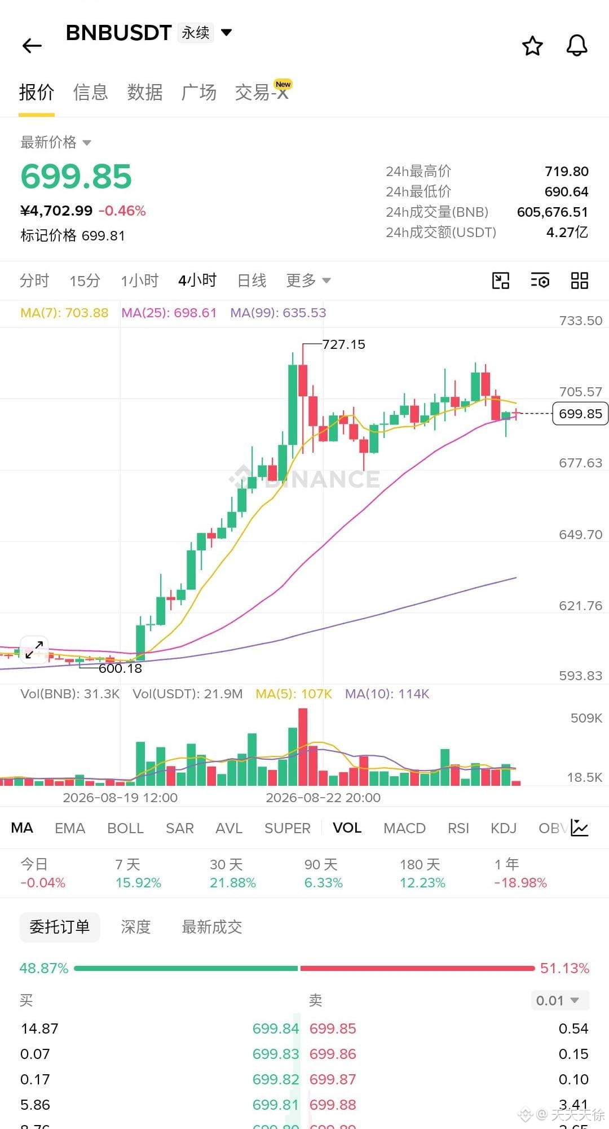
Task: Tap the 永续 perpetual label
Action: click(196, 33)
